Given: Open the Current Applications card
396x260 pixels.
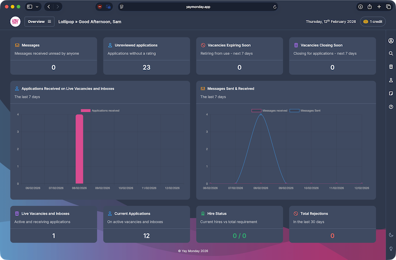Looking at the screenshot, I should coord(147,224).
